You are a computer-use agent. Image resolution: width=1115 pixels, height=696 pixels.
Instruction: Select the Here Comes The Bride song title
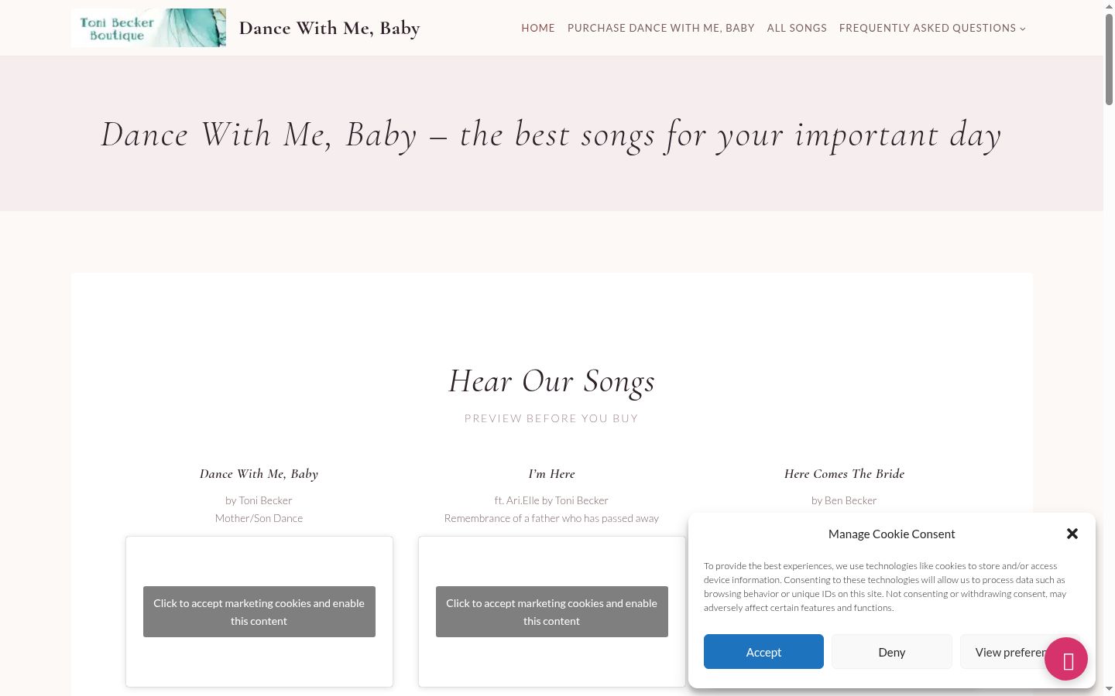click(x=844, y=474)
